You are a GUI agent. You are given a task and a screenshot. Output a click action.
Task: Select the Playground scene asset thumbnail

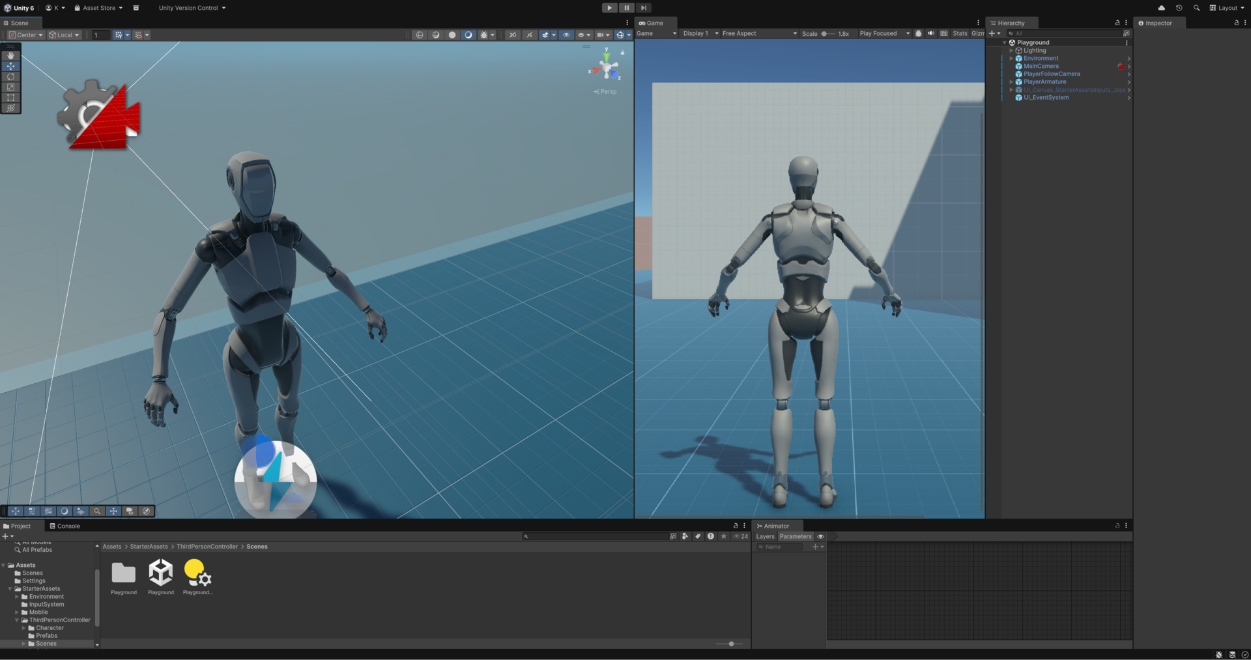coord(160,573)
